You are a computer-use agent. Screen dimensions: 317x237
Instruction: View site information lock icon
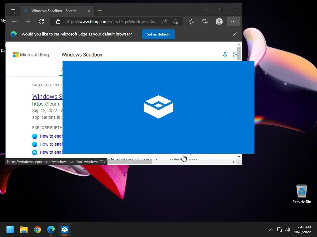pyautogui.click(x=58, y=22)
